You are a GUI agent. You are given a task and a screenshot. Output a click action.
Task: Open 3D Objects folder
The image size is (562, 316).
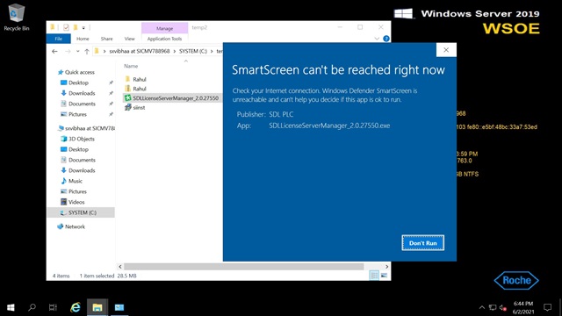(x=82, y=139)
